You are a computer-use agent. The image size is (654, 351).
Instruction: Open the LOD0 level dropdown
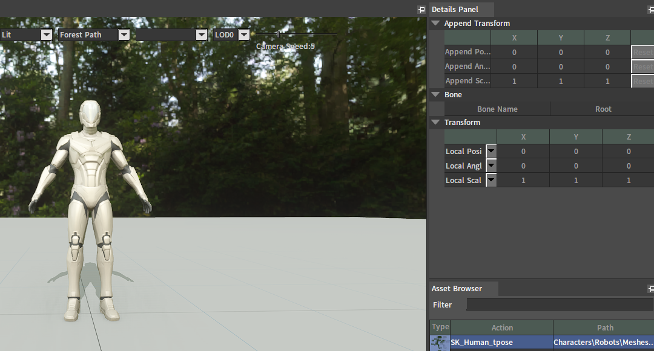243,35
